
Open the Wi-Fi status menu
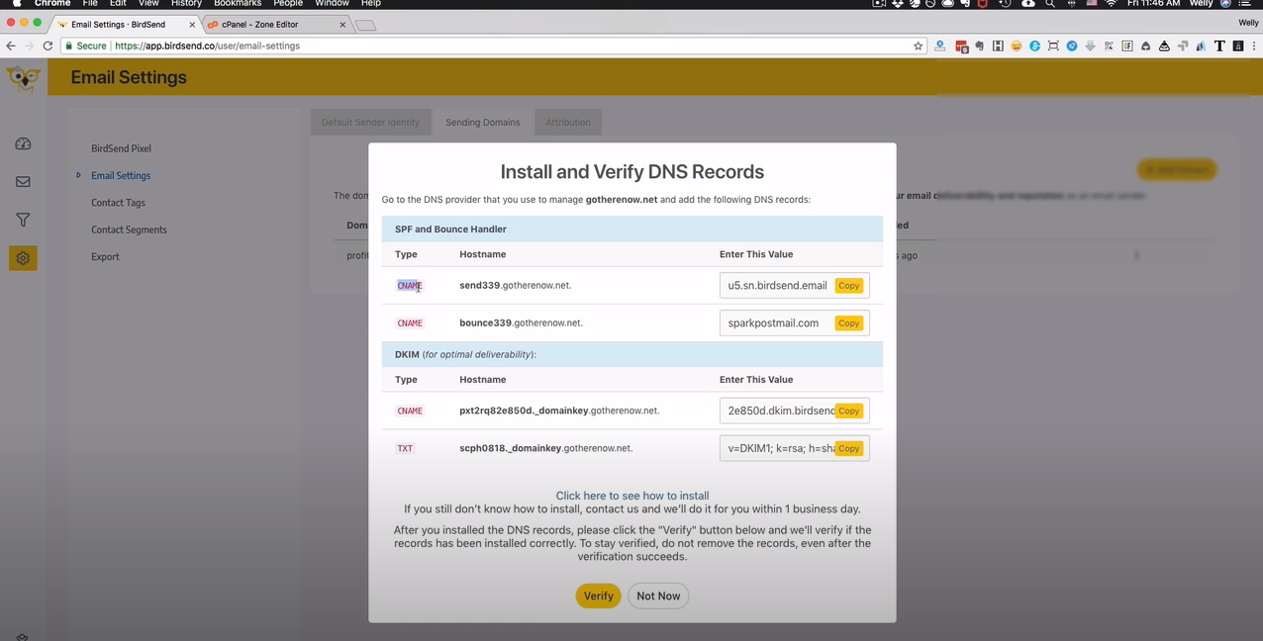click(1112, 4)
